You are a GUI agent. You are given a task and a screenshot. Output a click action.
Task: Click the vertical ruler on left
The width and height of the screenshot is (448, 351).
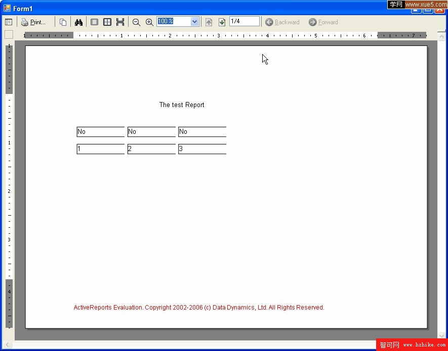[9, 186]
